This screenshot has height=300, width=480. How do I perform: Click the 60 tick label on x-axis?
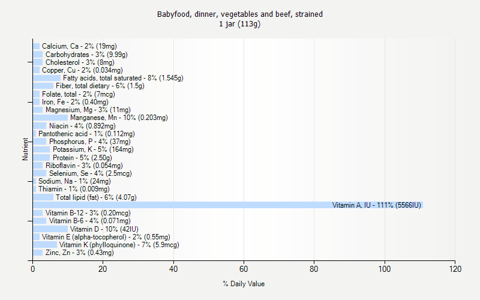[244, 269]
